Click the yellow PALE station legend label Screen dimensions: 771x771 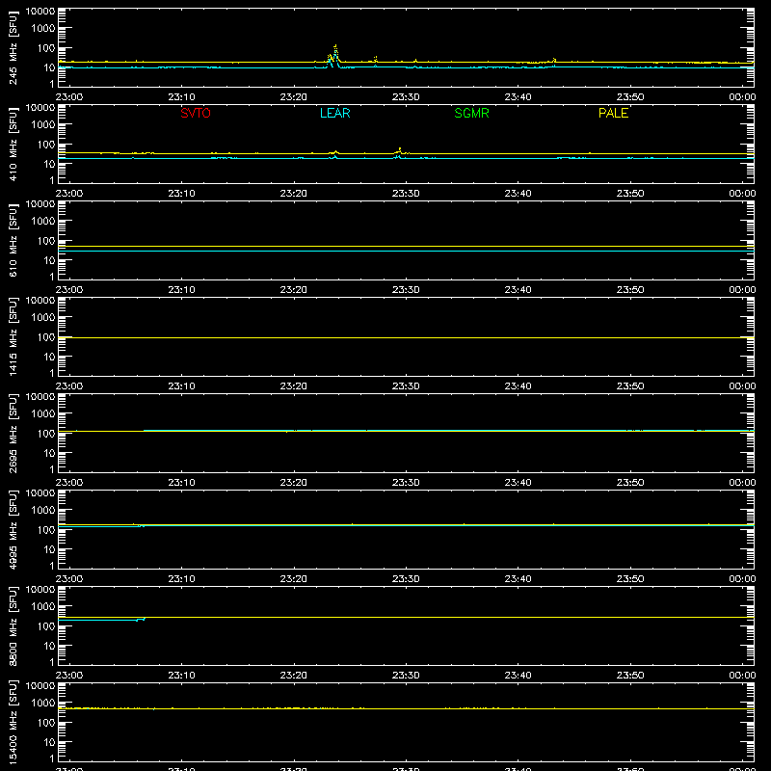613,113
